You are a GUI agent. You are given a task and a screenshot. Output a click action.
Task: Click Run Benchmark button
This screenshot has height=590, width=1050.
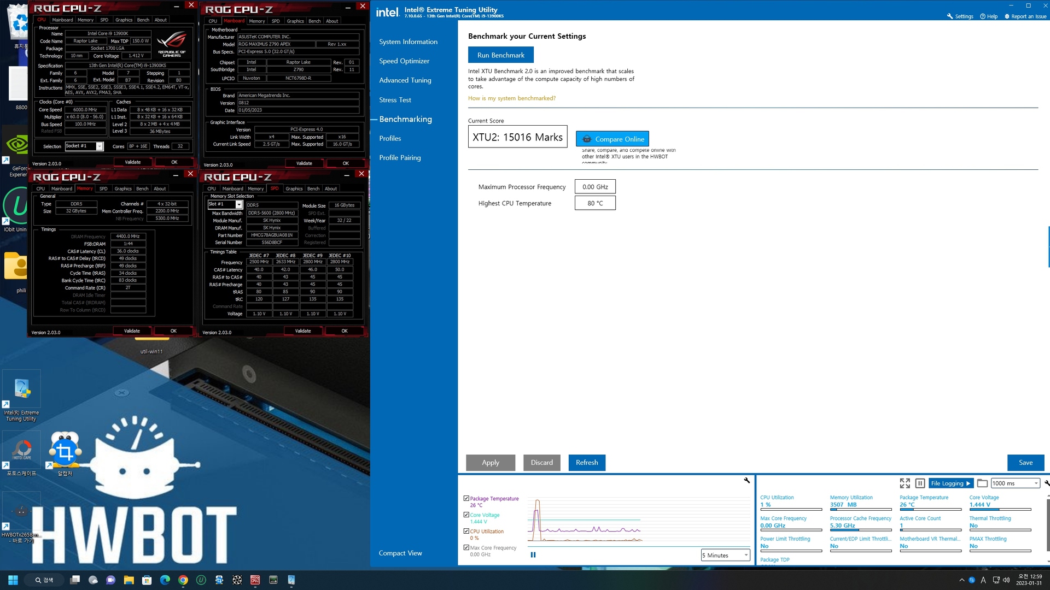[500, 55]
